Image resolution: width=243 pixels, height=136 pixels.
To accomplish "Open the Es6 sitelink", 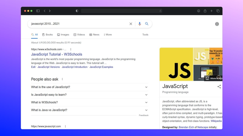I will [33, 67].
